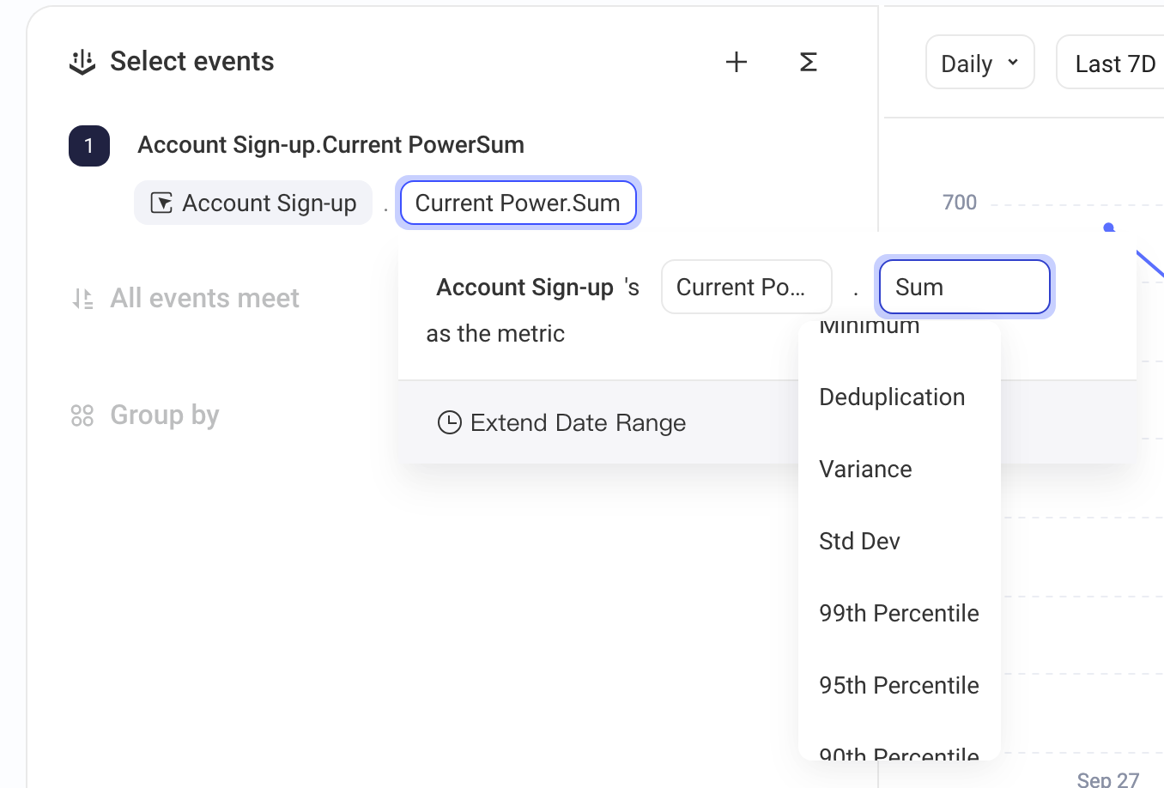Click the Account Sign-up event chip
This screenshot has width=1164, height=788.
tap(253, 203)
